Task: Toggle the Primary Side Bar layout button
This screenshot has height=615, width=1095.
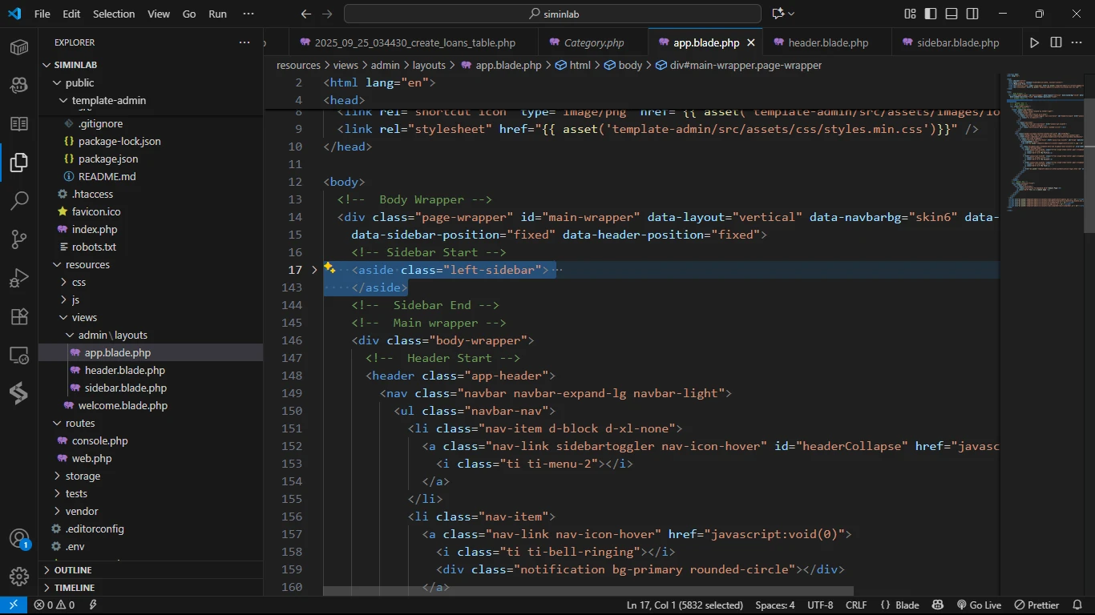Action: coord(931,14)
